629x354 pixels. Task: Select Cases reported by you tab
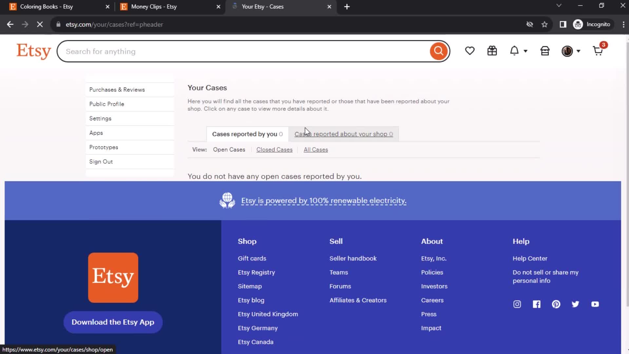click(x=247, y=134)
